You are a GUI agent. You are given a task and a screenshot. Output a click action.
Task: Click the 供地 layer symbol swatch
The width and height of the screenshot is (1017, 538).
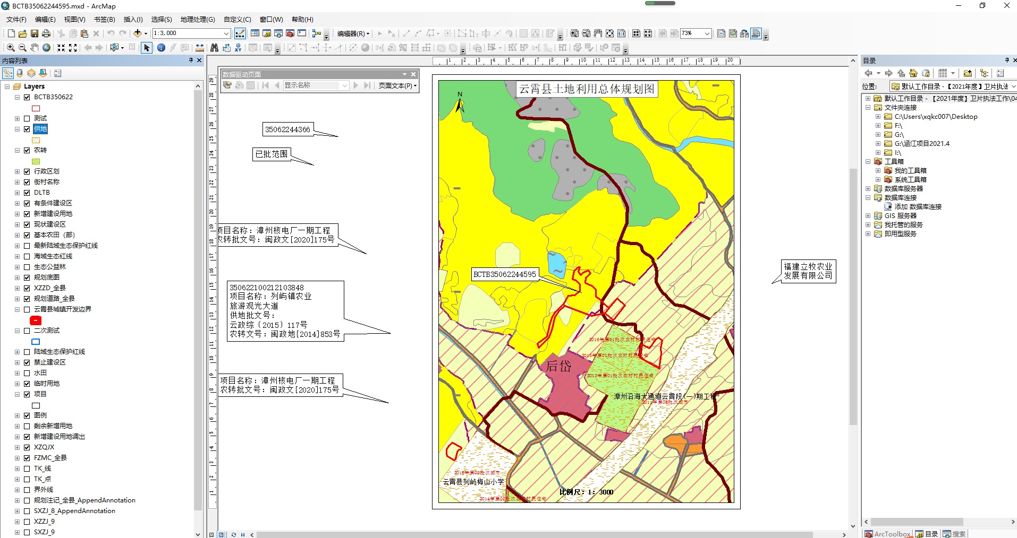(36, 140)
